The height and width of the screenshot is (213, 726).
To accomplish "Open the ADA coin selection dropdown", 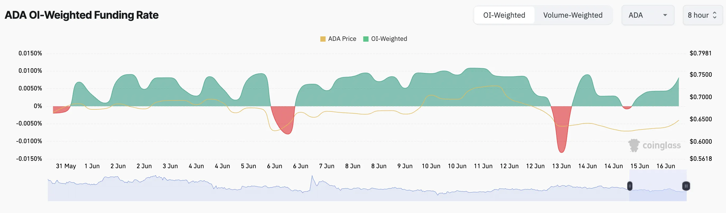I will (x=648, y=15).
